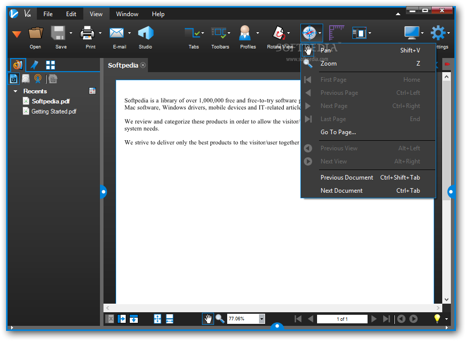Click the Profiles person icon

[x=245, y=33]
